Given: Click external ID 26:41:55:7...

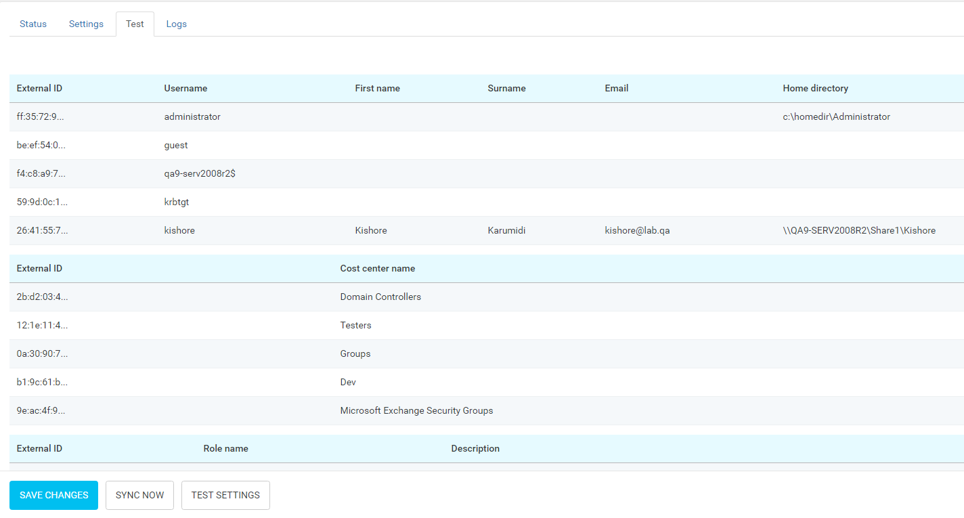Looking at the screenshot, I should click(42, 230).
